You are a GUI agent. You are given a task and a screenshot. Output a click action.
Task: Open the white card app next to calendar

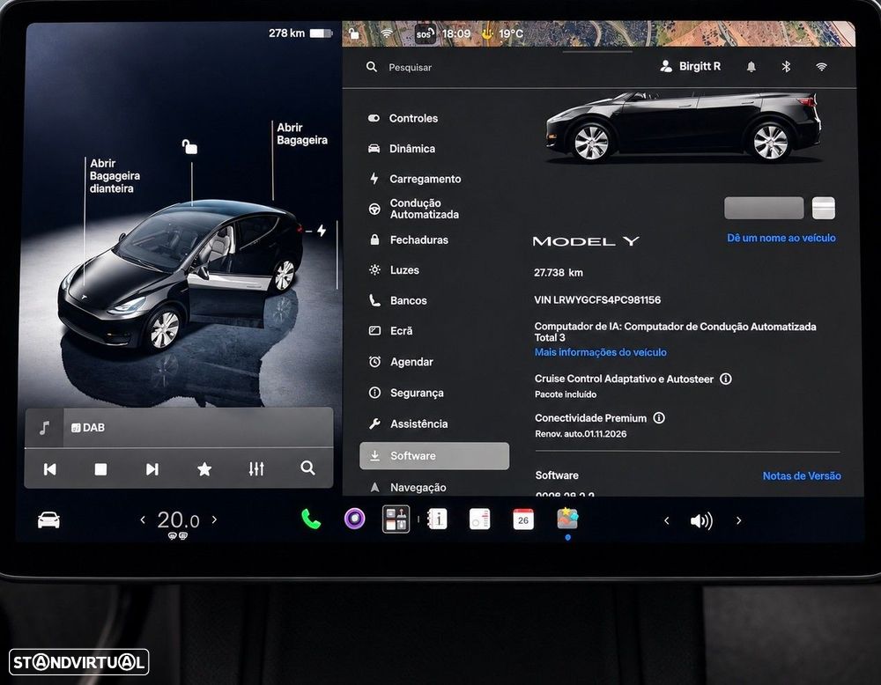(480, 519)
